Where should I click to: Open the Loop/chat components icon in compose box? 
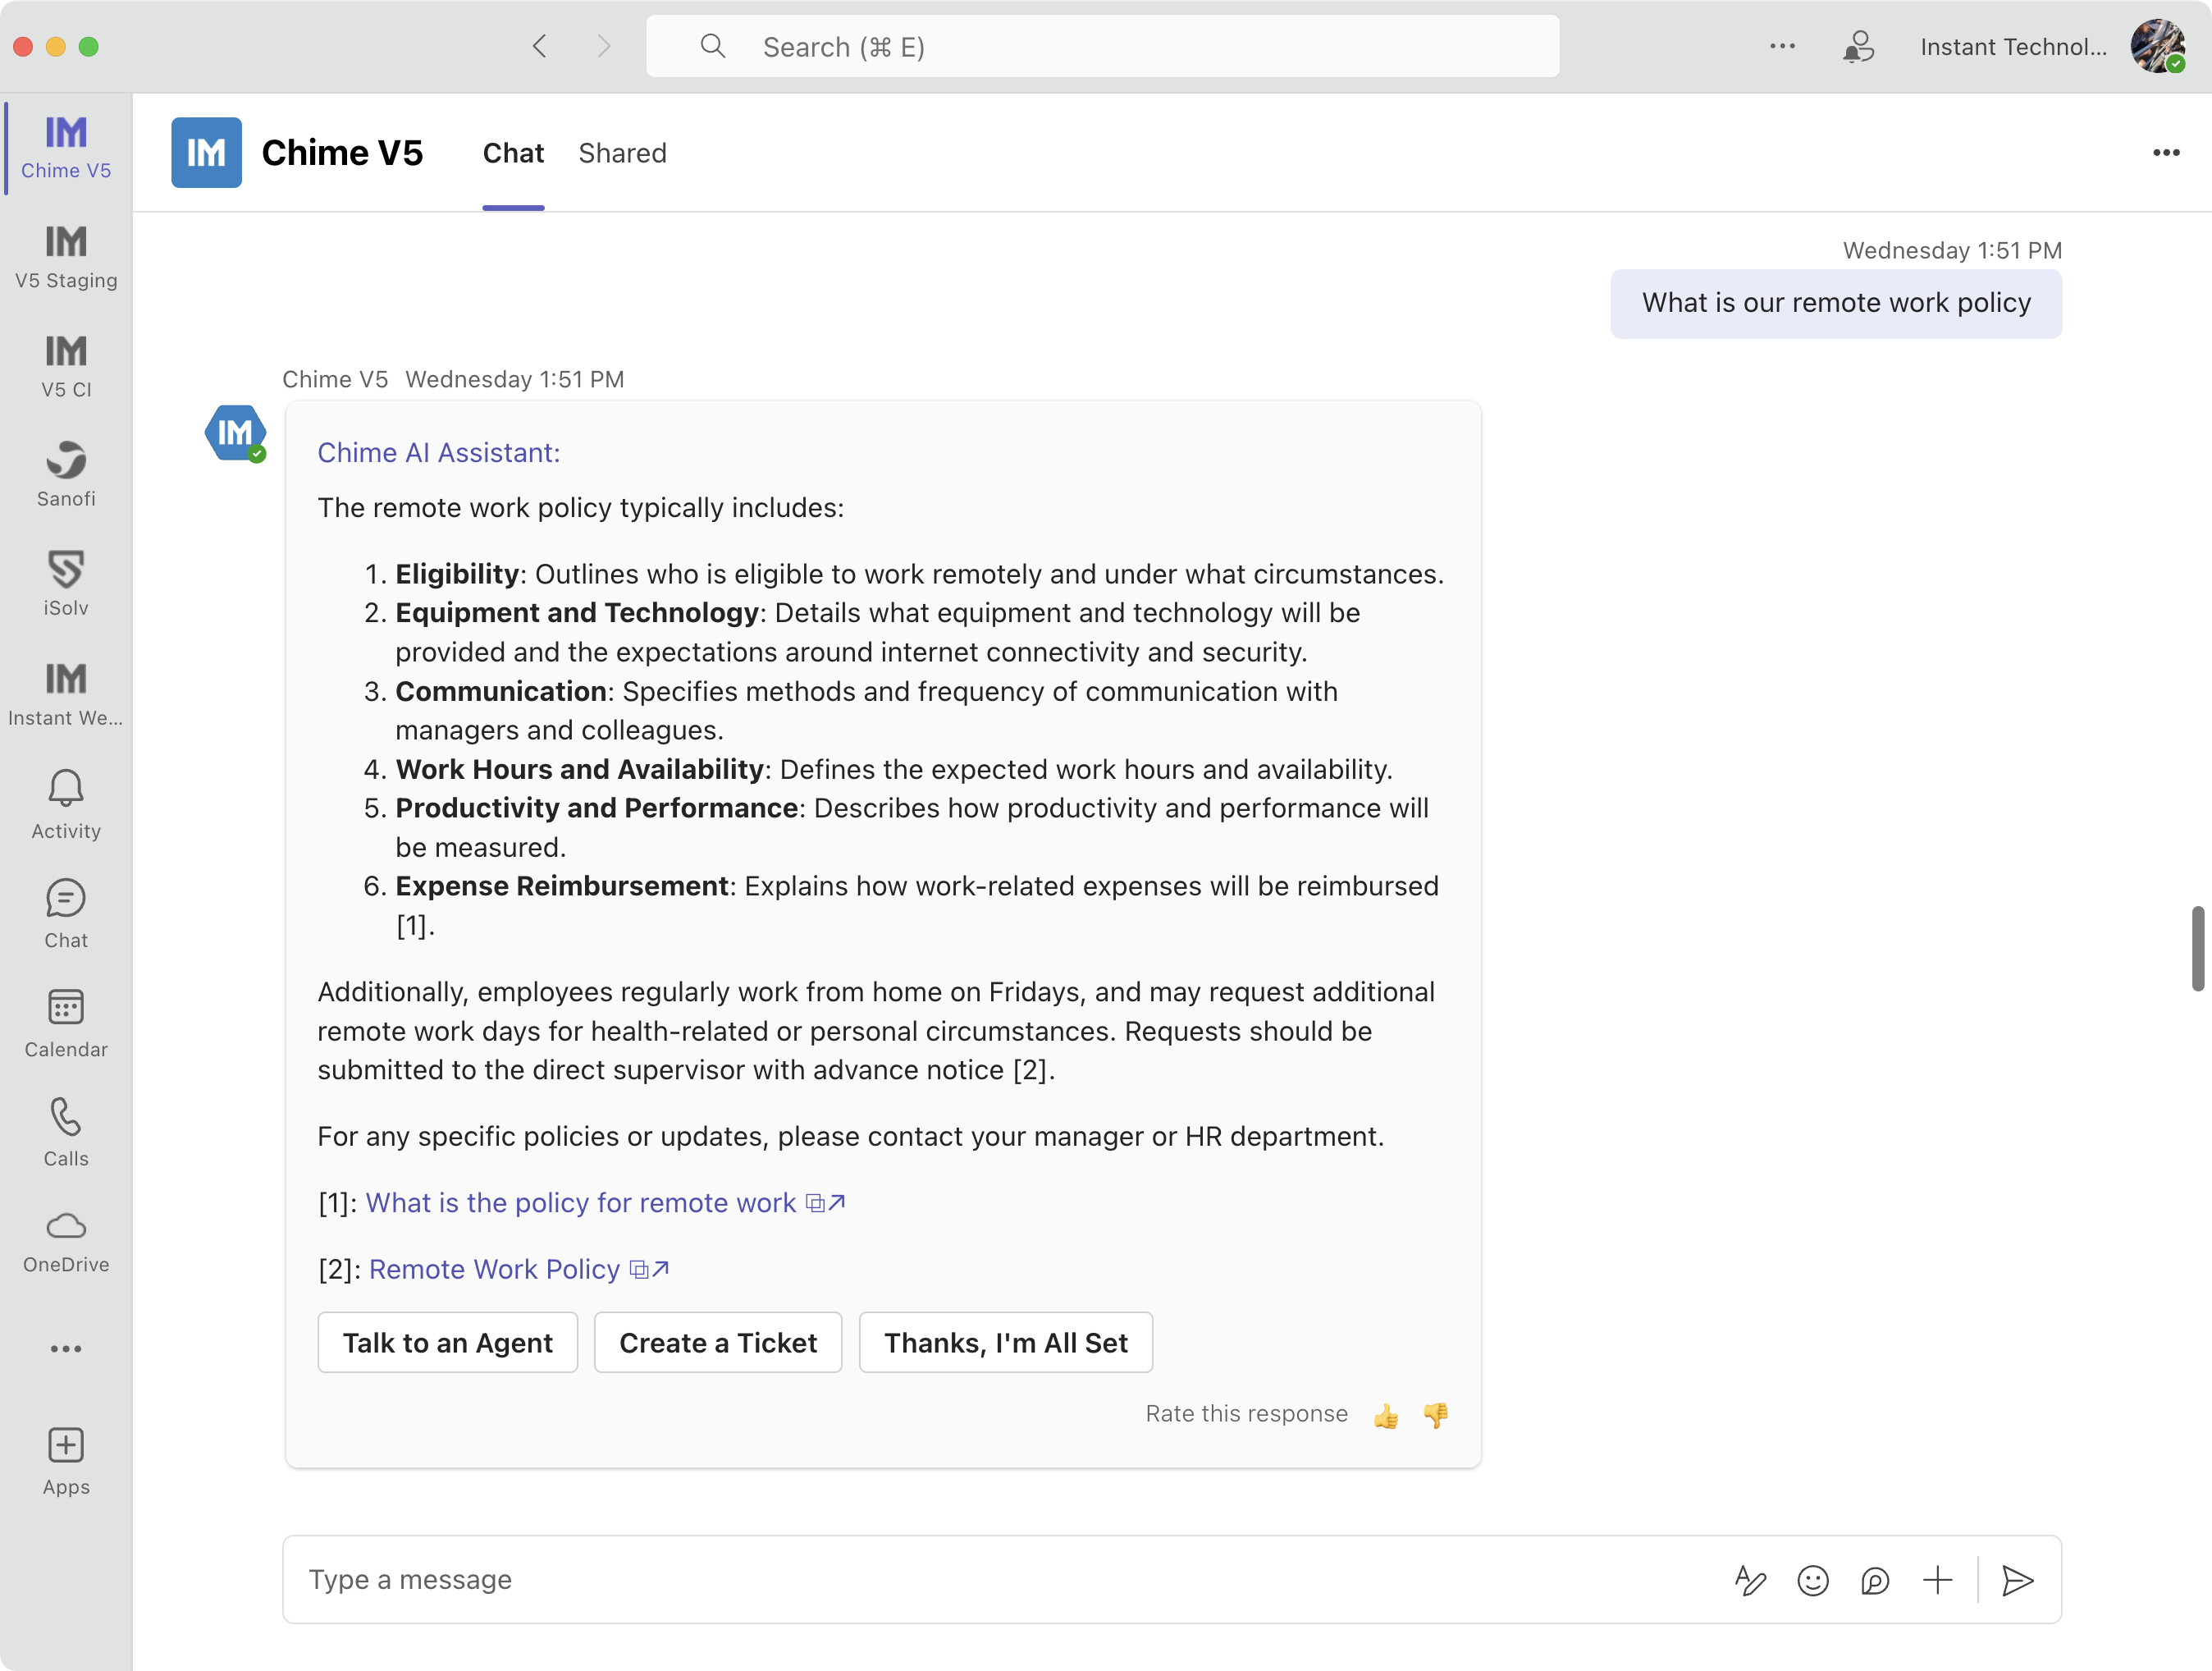coord(1875,1580)
